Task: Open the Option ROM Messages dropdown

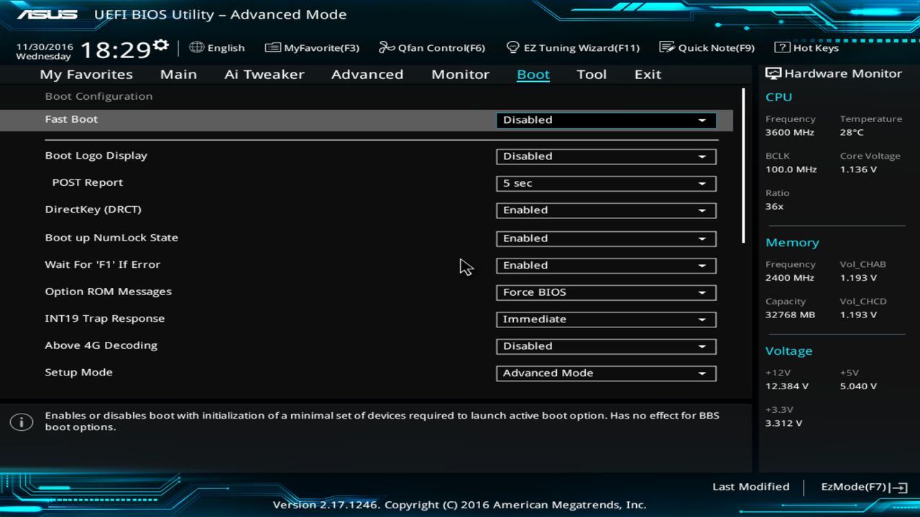Action: (x=606, y=292)
